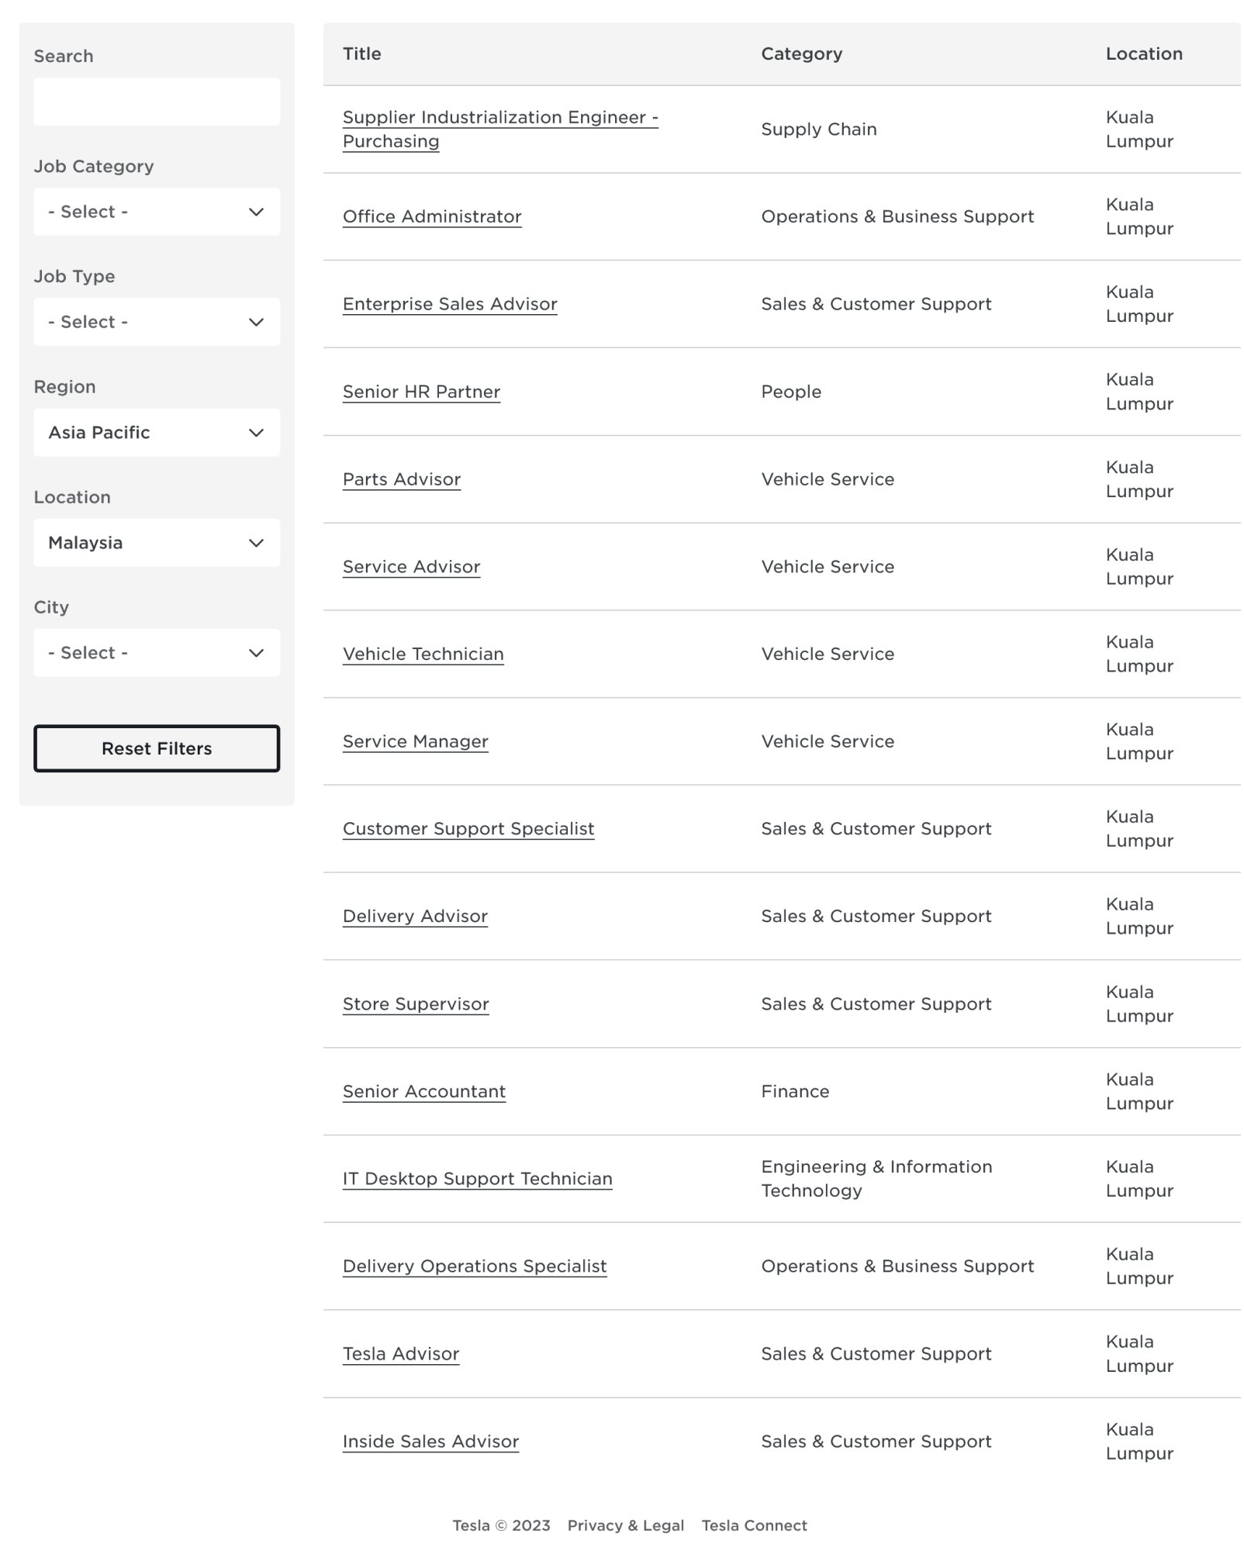Screen dimensions: 1244x1551
Task: Open Supplier Industrialization Engineer - Purchasing job
Action: 499,118
